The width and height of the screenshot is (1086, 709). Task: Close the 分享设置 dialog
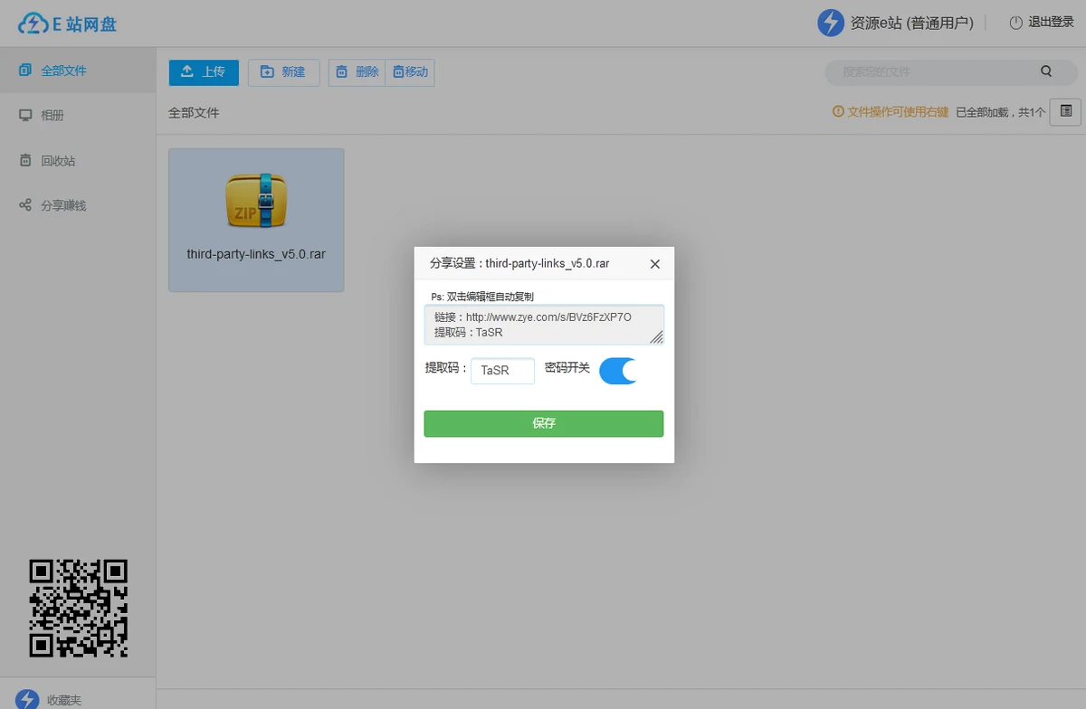655,264
